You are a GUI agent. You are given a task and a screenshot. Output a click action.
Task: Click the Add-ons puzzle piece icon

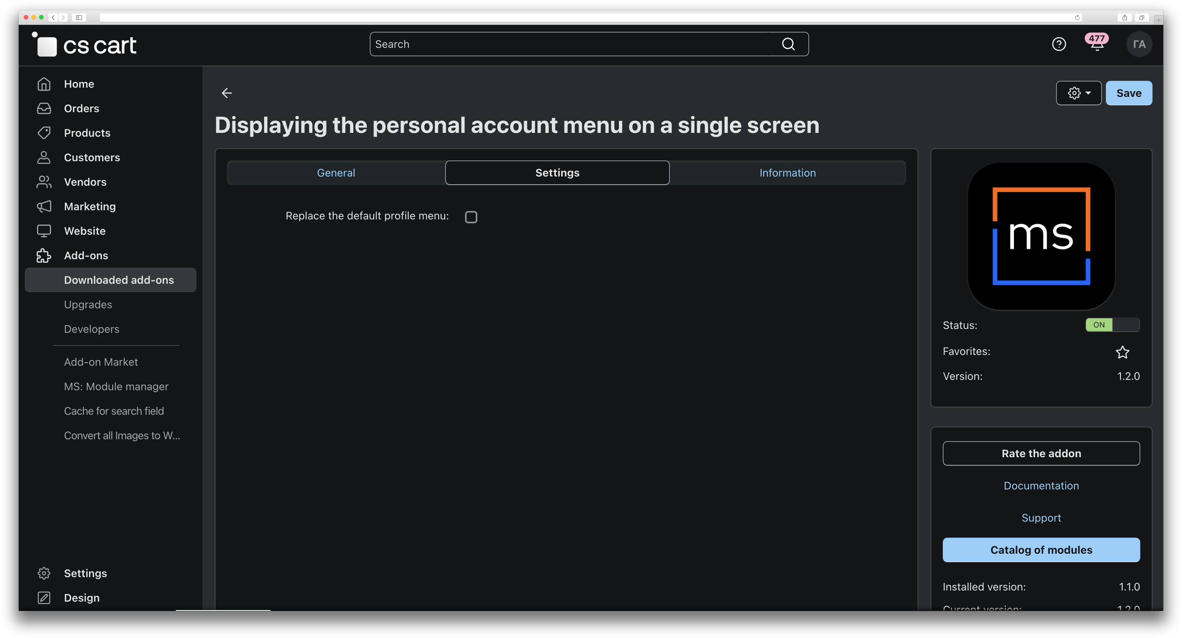(44, 256)
